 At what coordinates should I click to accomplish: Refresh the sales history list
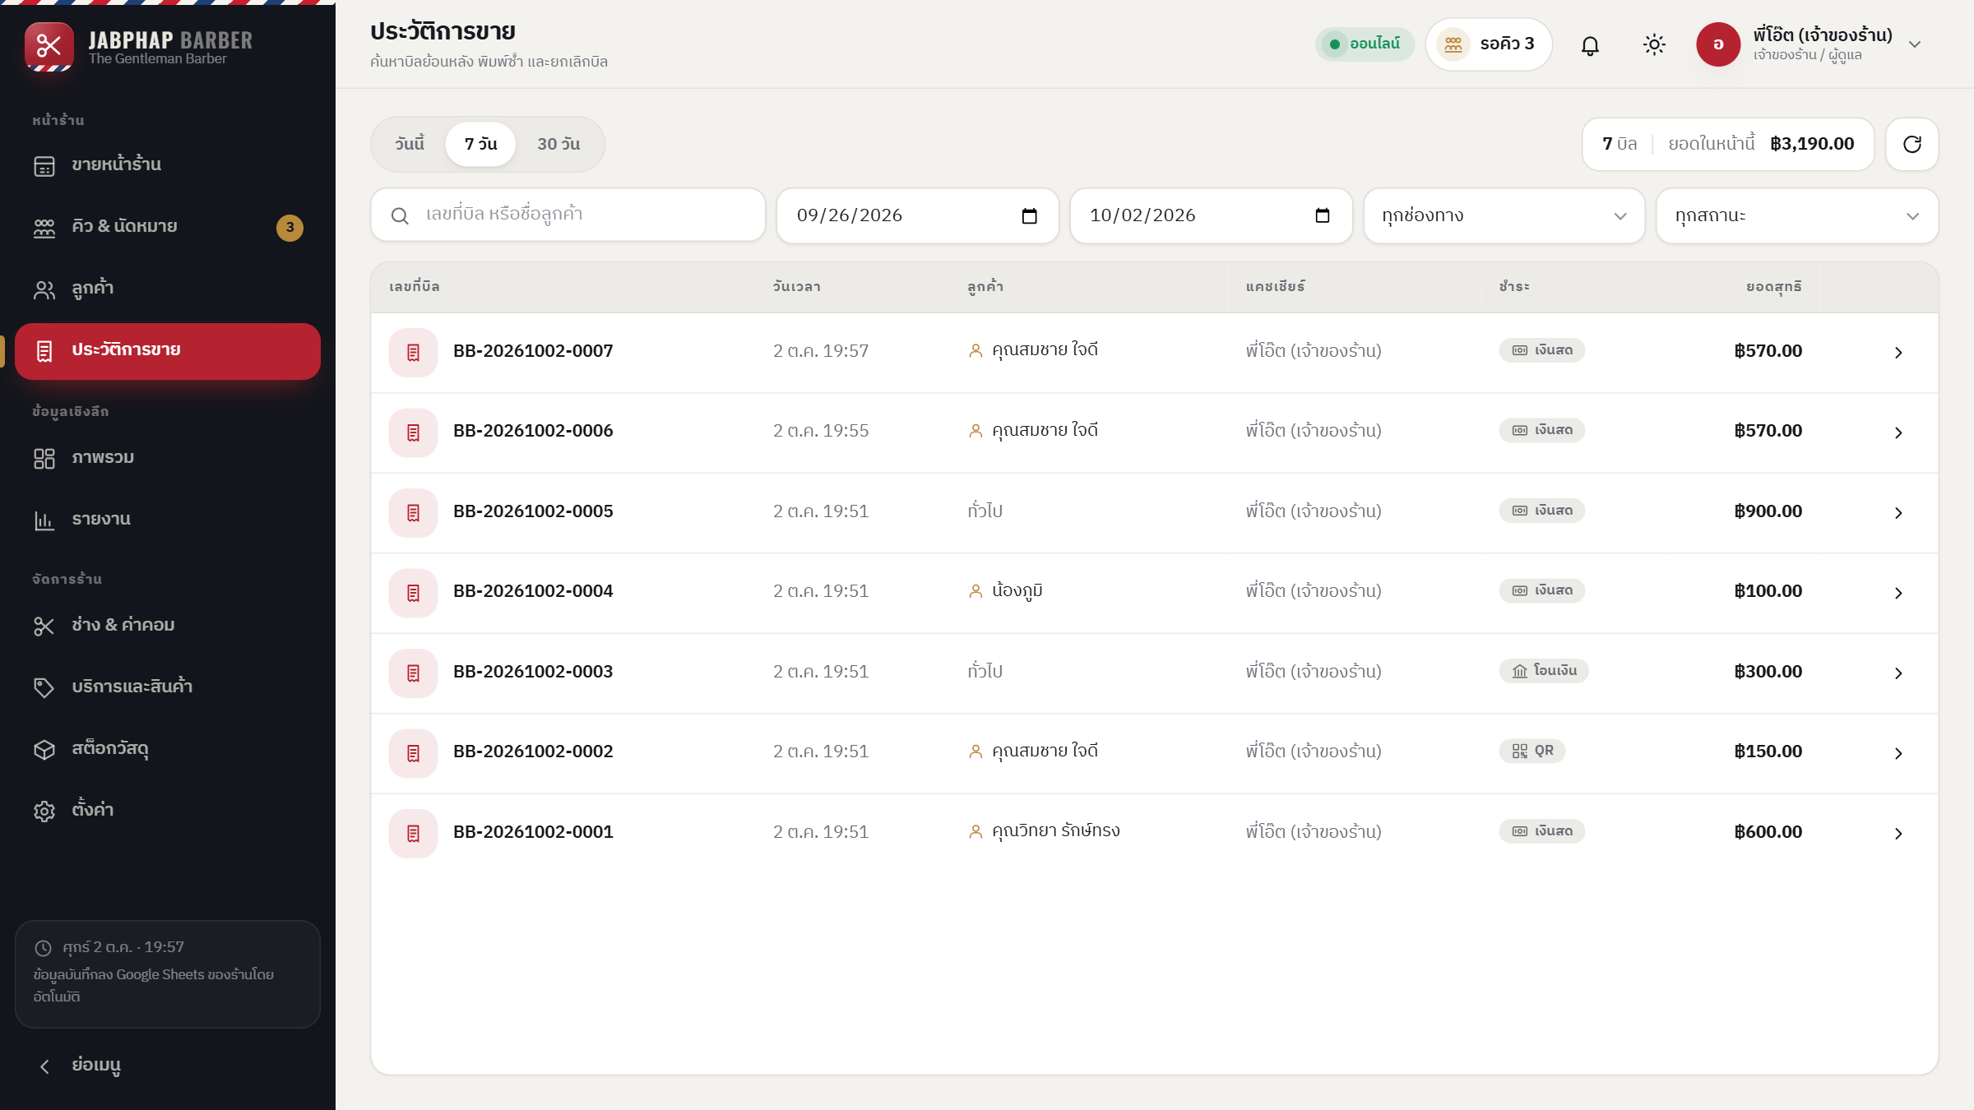1912,145
